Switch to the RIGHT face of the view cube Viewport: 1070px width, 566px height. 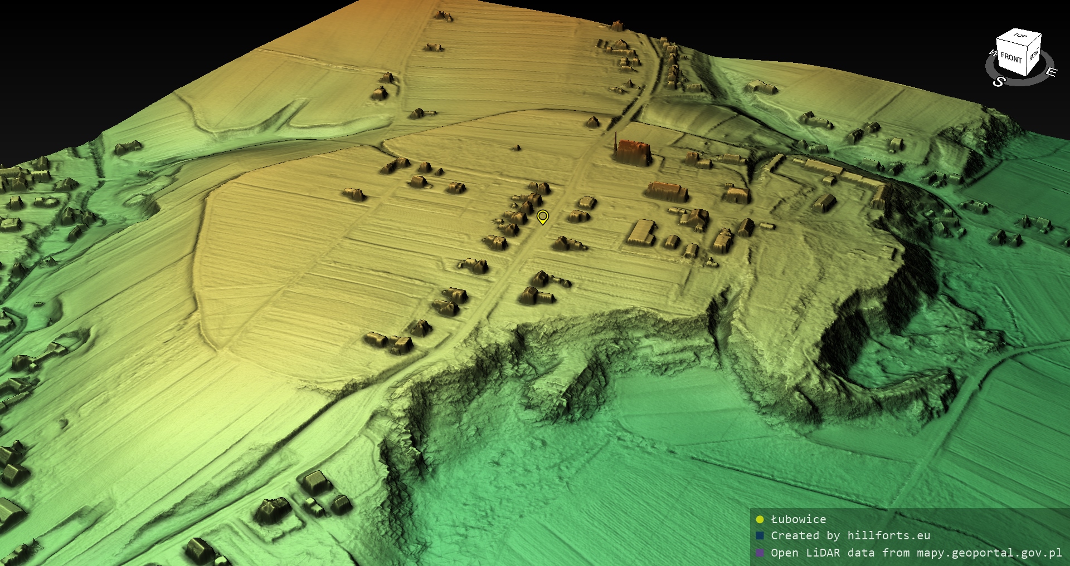pos(1034,55)
